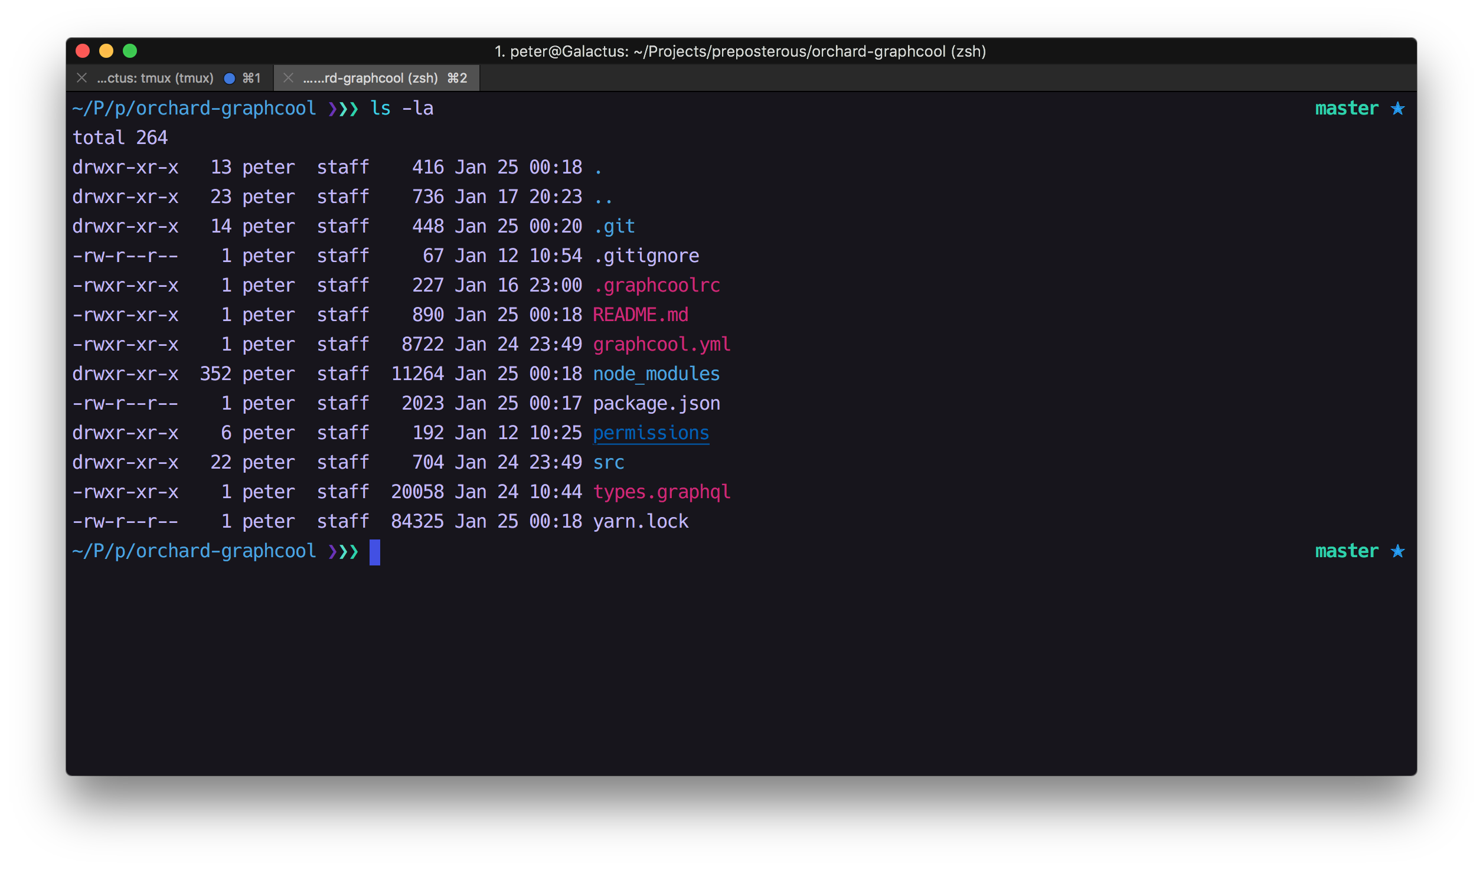Click the red close window button
The width and height of the screenshot is (1483, 870).
click(83, 51)
